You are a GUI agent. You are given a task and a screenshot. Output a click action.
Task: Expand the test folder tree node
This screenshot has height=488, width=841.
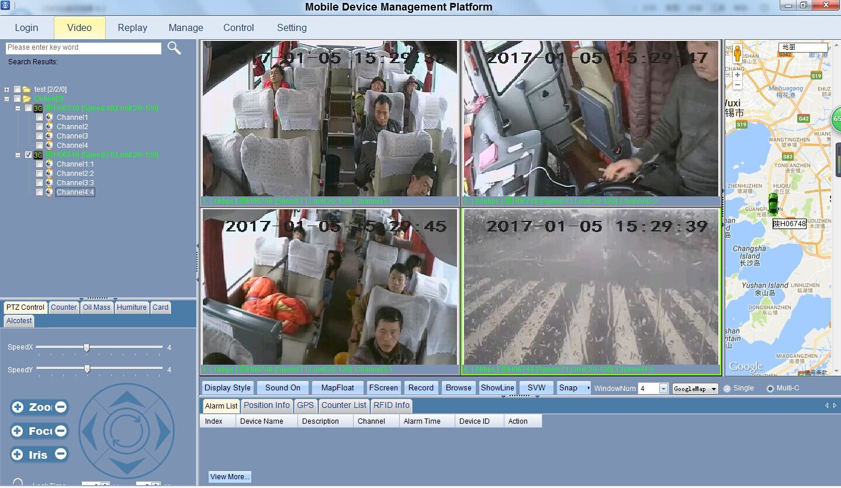pyautogui.click(x=7, y=89)
